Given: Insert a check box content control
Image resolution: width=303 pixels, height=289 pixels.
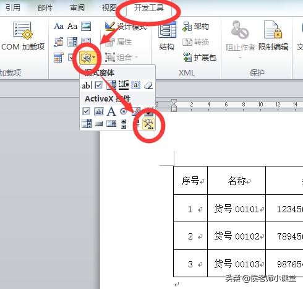Looking at the screenshot, I should pos(71,58).
